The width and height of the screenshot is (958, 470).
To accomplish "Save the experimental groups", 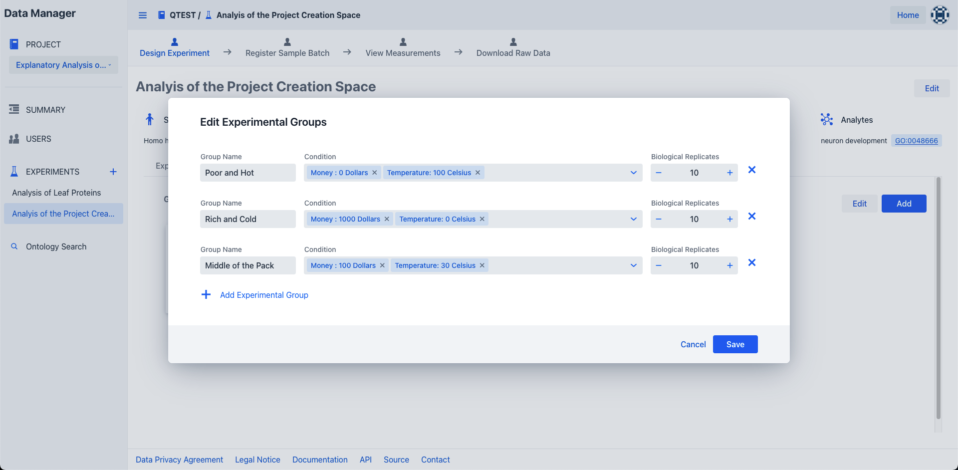I will point(735,344).
